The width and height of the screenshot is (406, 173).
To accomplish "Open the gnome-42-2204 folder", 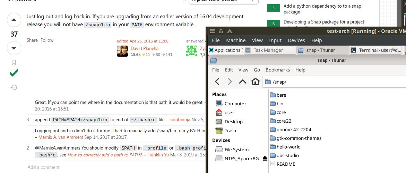I will (291, 129).
